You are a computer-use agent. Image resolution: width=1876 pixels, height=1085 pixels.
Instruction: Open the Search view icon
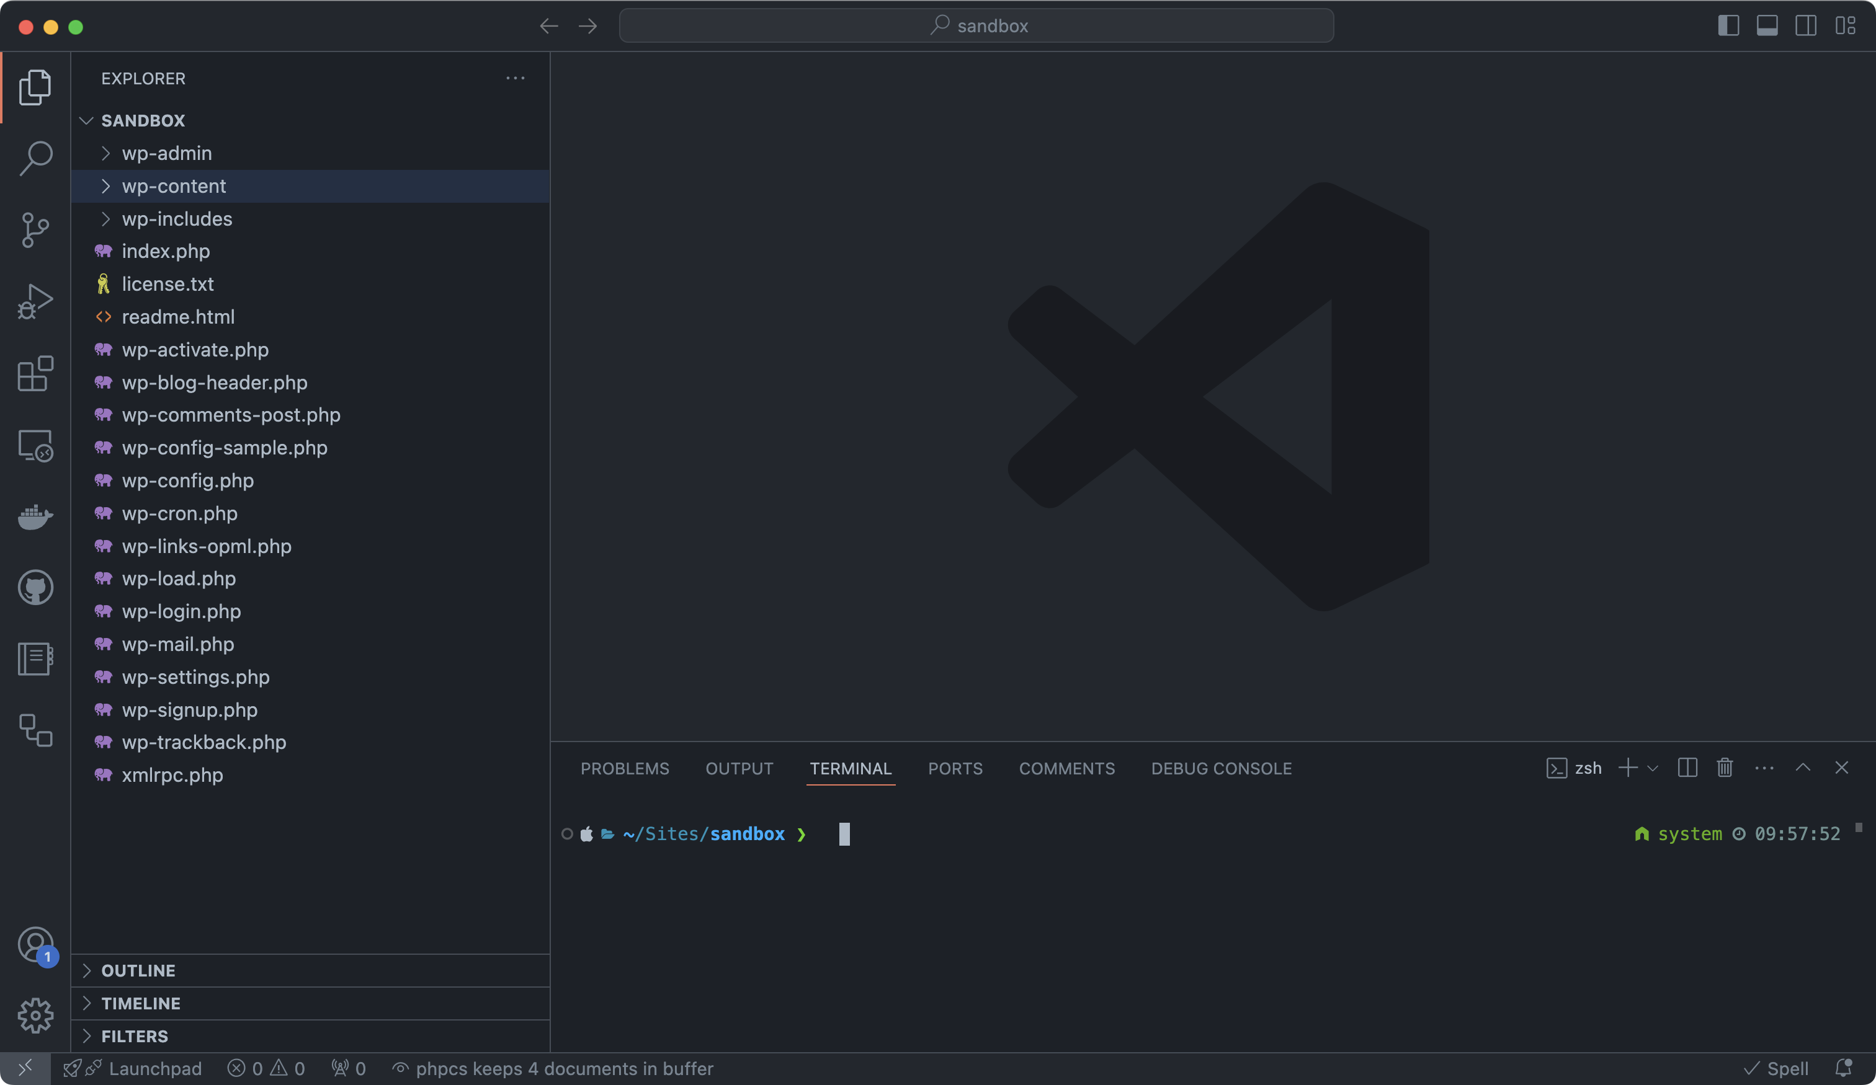[35, 159]
